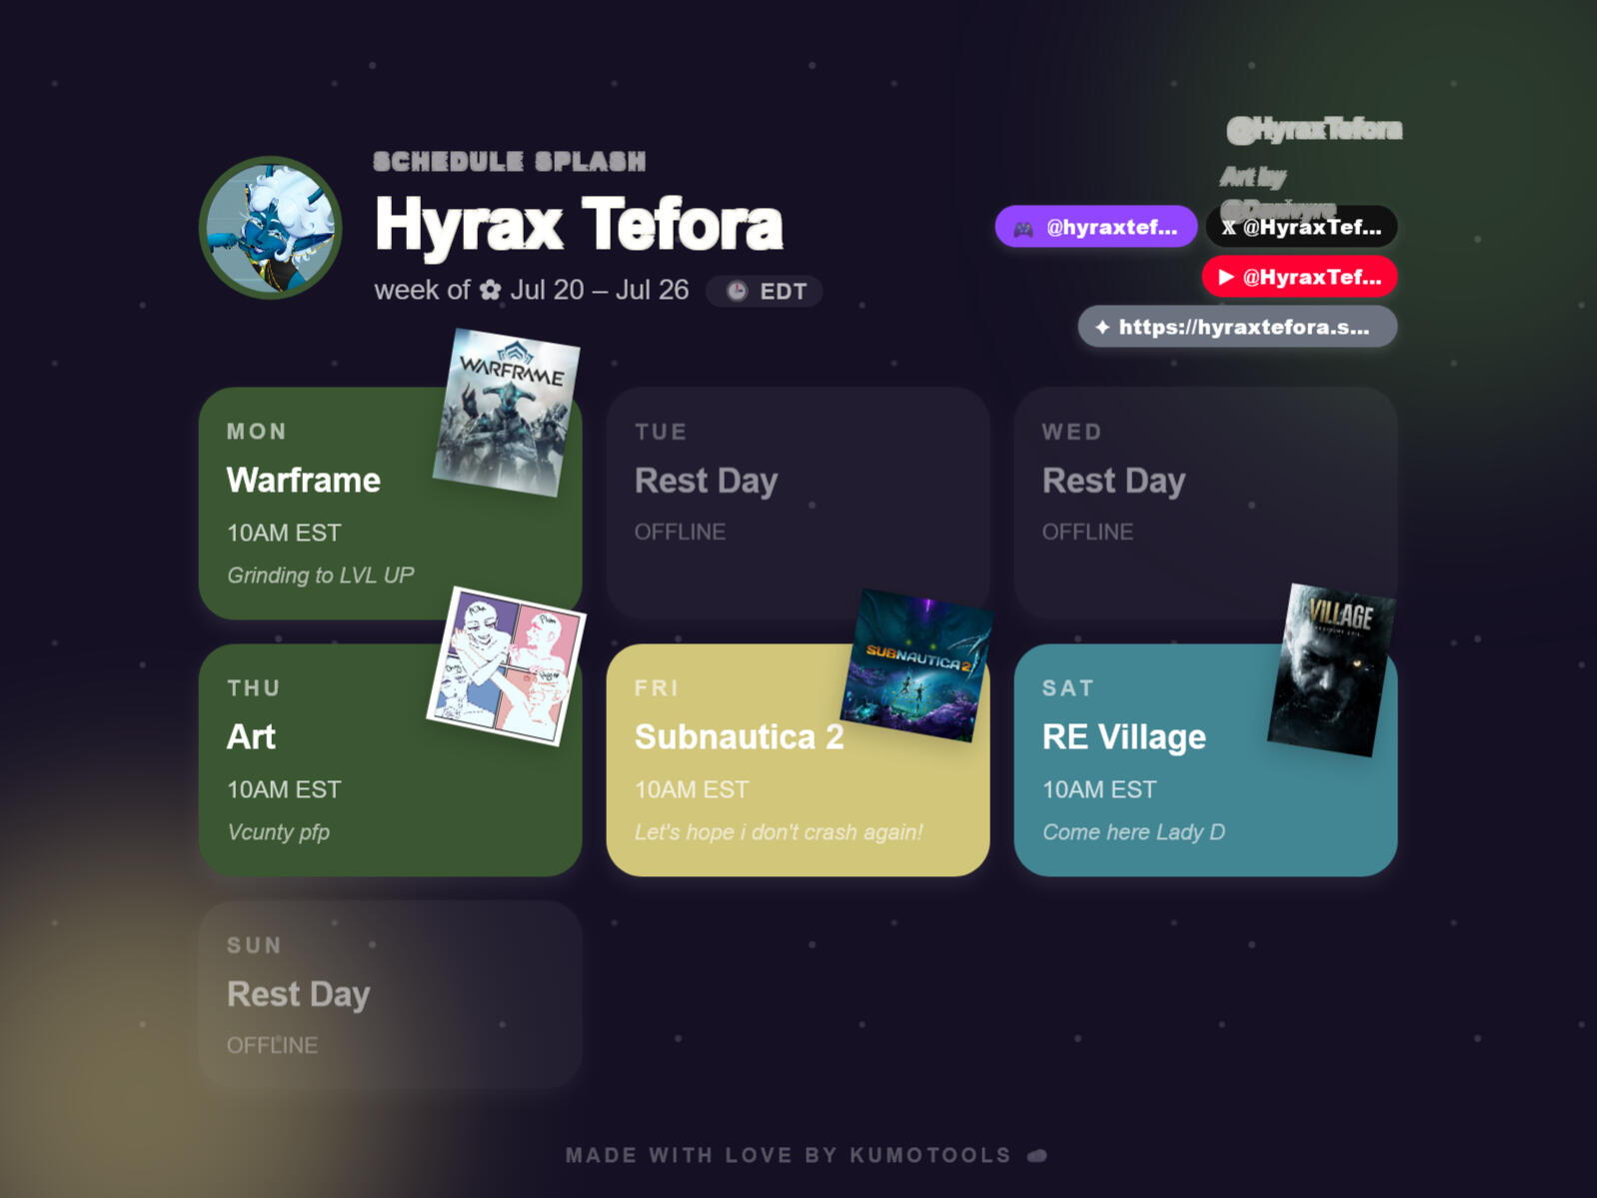Select the Village game cover thumbnail
The height and width of the screenshot is (1198, 1597).
[x=1331, y=670]
